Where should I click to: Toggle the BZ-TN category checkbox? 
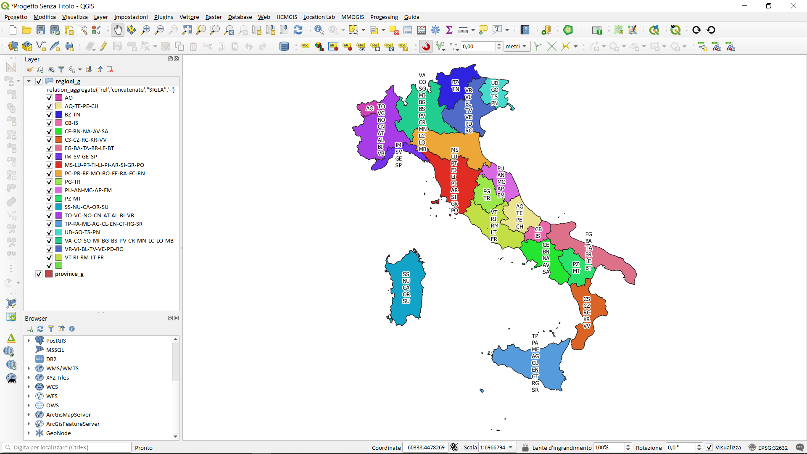point(49,115)
